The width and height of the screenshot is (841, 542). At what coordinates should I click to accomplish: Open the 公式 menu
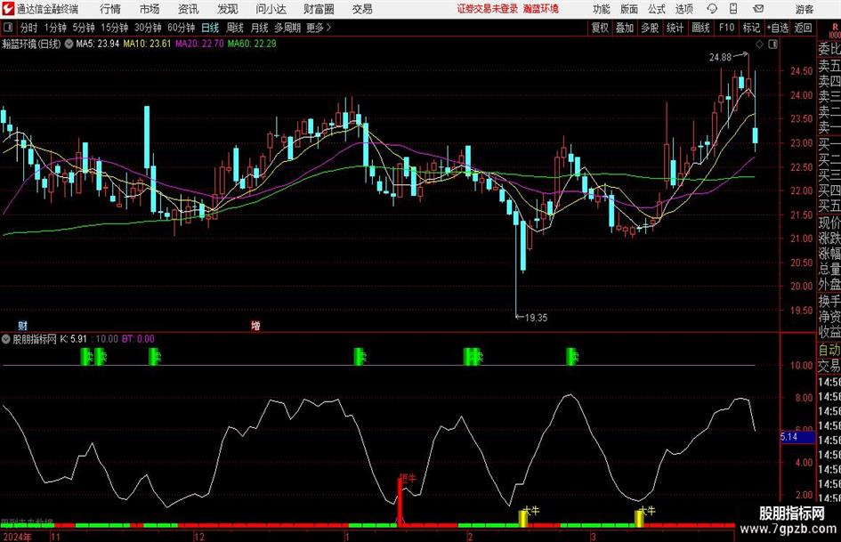(656, 9)
